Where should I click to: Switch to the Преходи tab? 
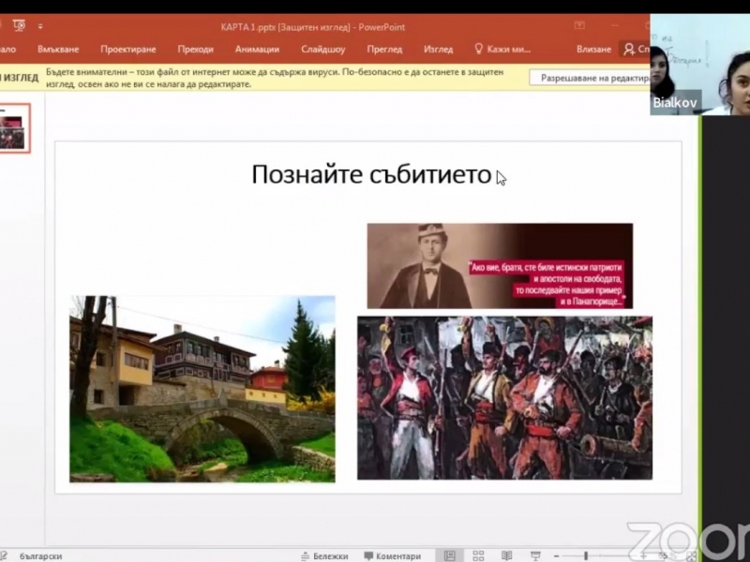click(195, 50)
